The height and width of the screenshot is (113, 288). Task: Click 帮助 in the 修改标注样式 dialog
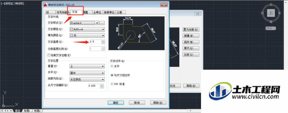(x=158, y=103)
